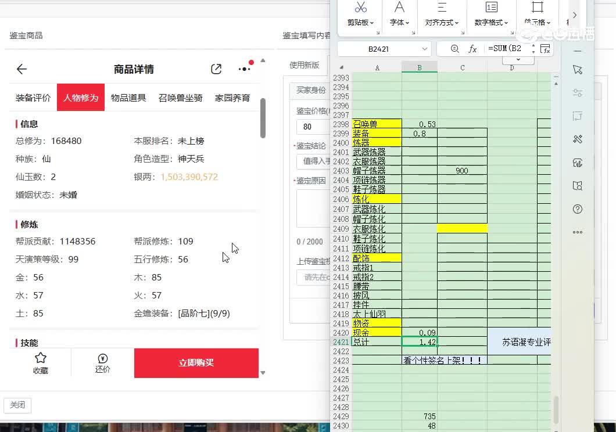Click the 关闭 close button
616x432 pixels.
click(17, 405)
